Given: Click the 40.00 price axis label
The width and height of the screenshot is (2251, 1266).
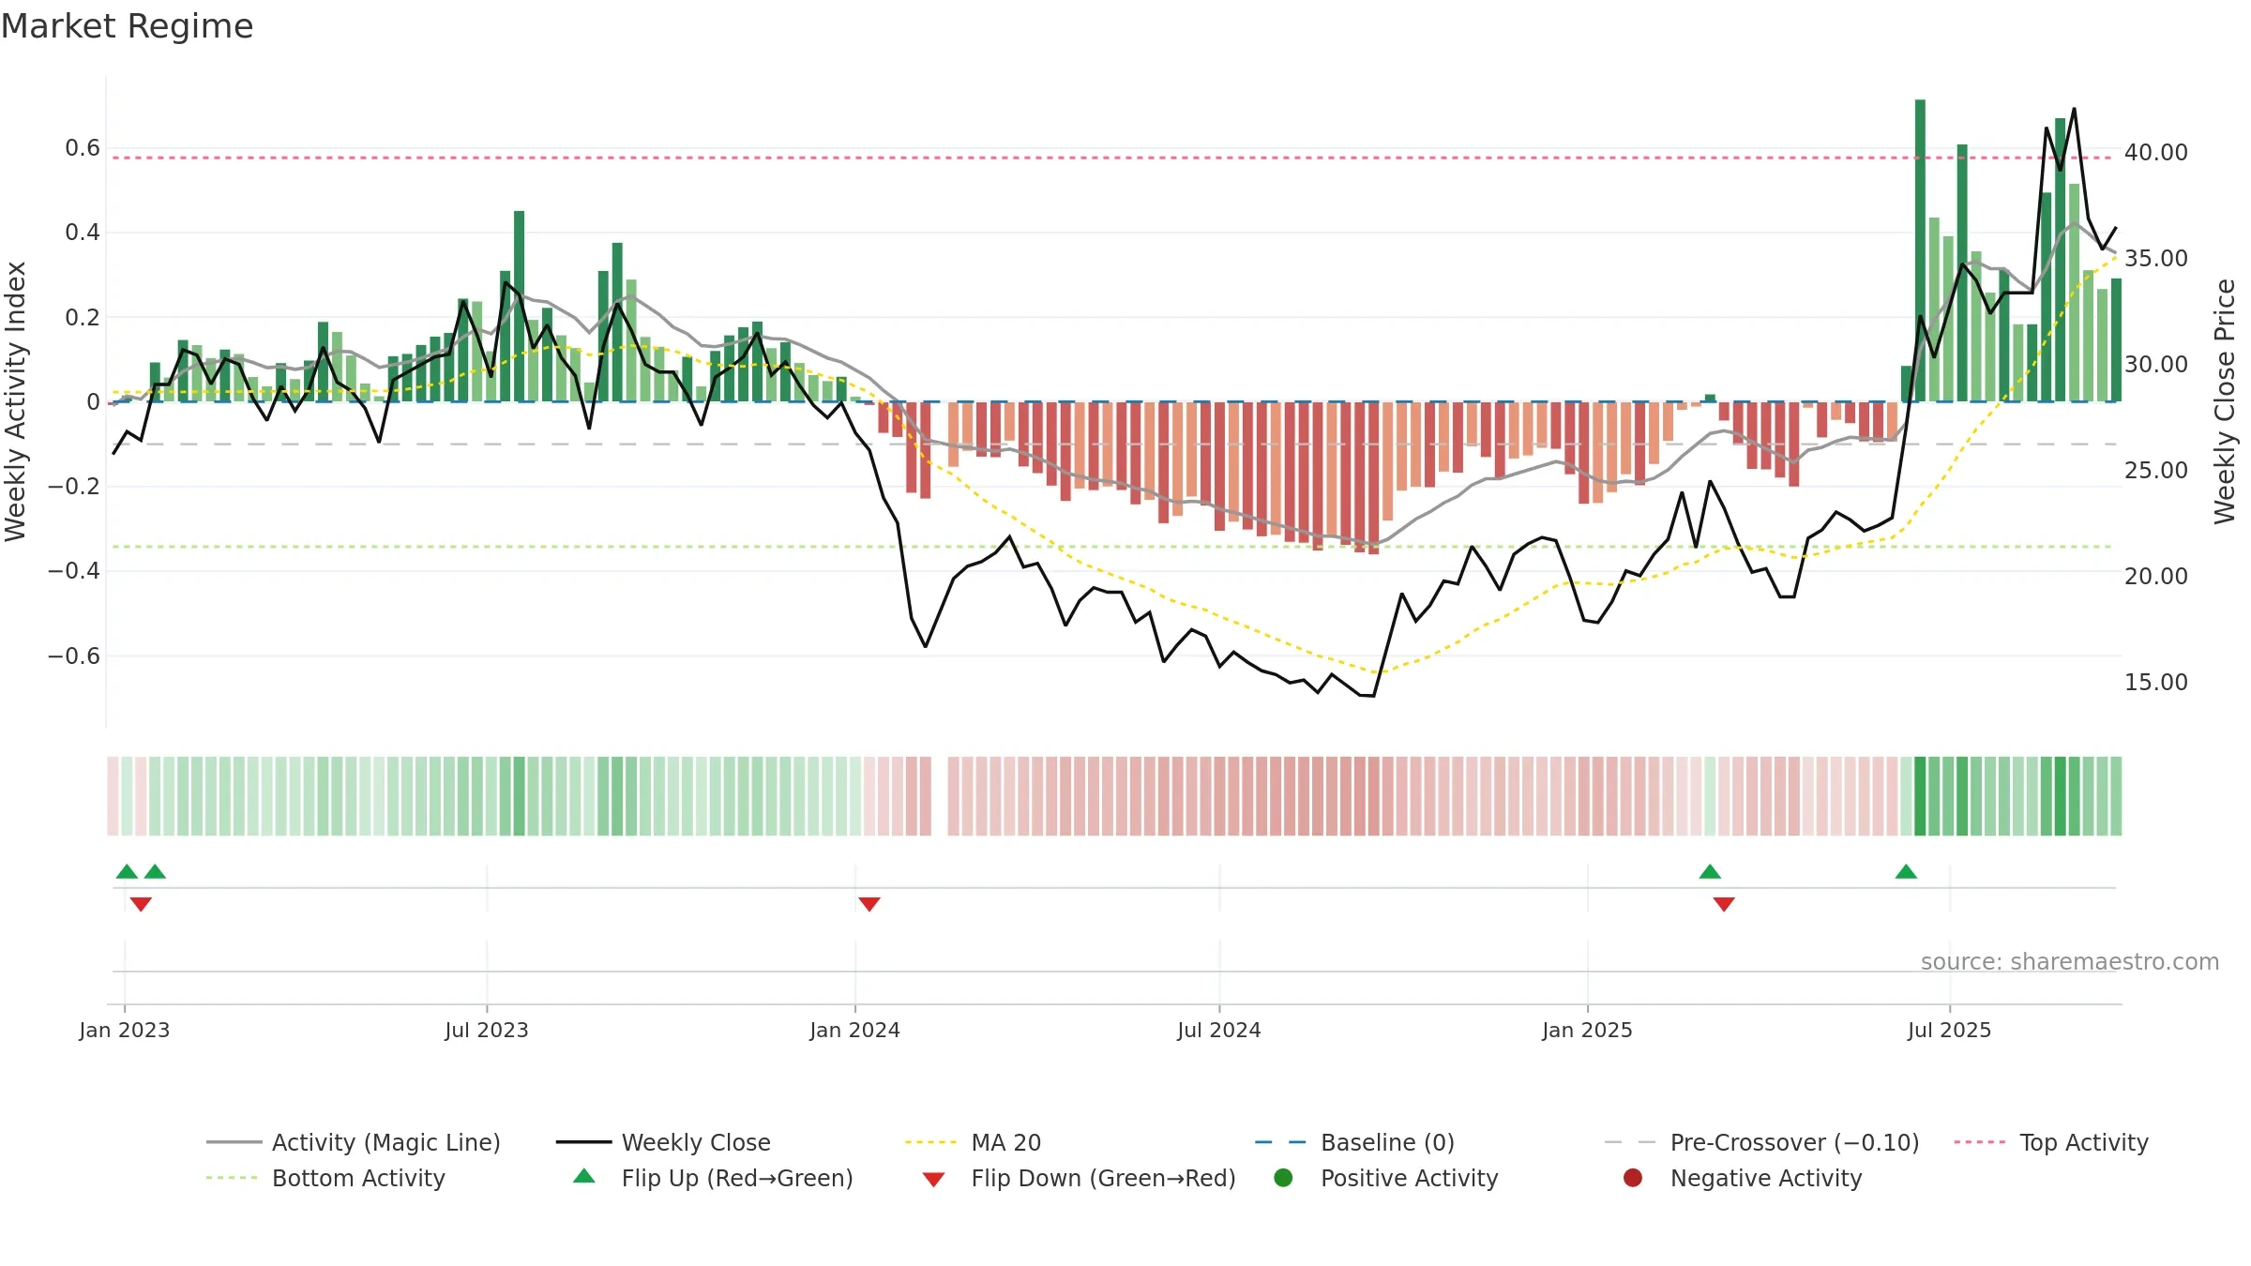Looking at the screenshot, I should tap(2155, 153).
